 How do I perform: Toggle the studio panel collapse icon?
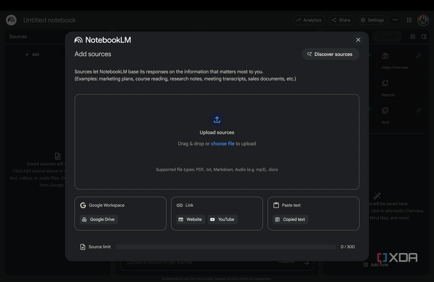(x=424, y=37)
